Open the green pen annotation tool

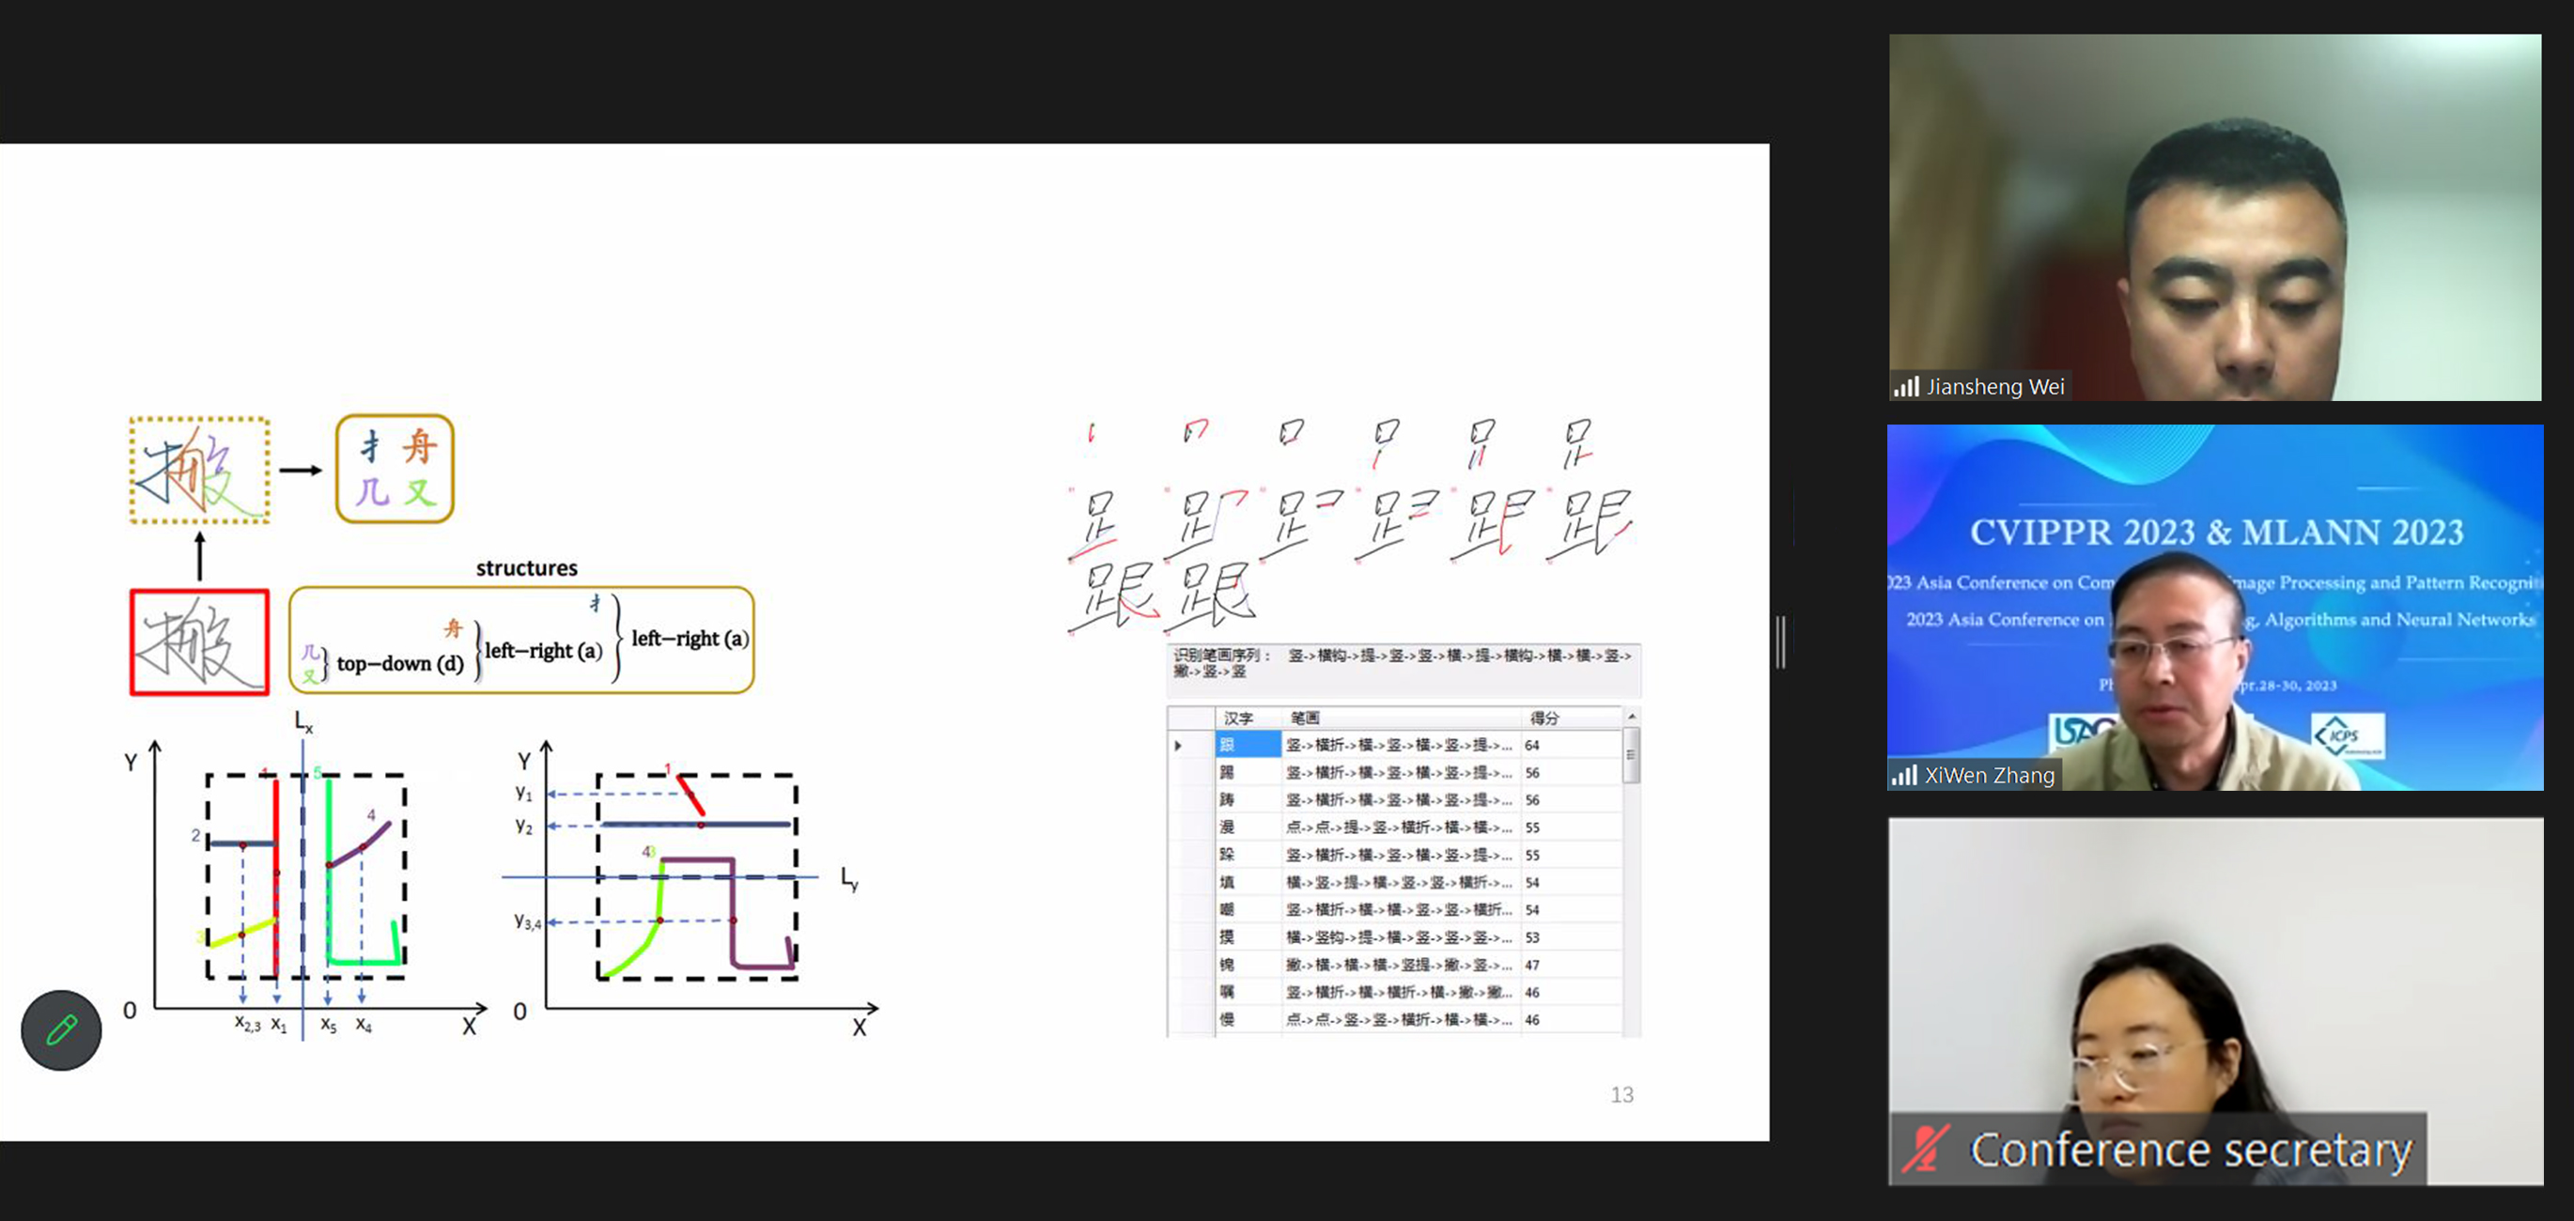[61, 1030]
